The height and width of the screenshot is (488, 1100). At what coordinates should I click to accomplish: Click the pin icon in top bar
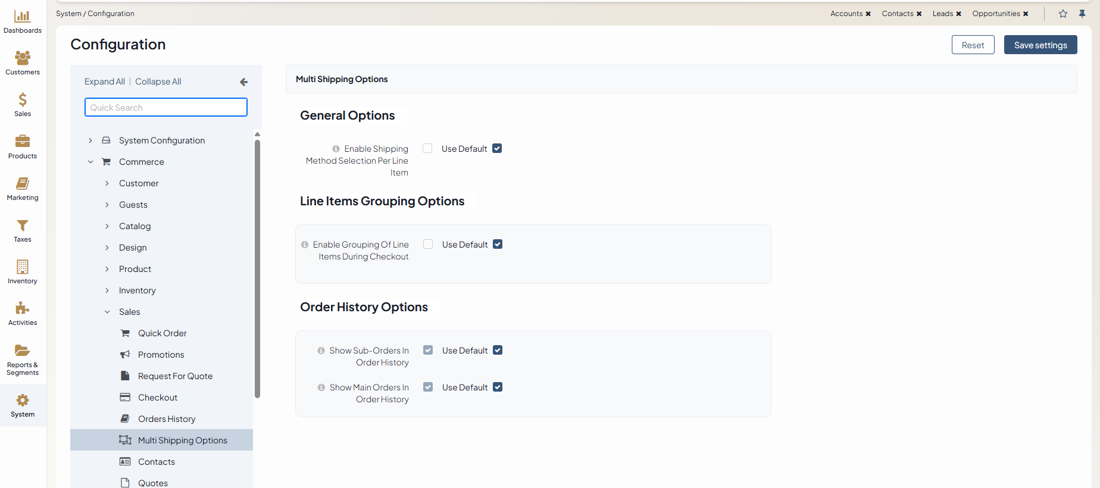pos(1082,14)
